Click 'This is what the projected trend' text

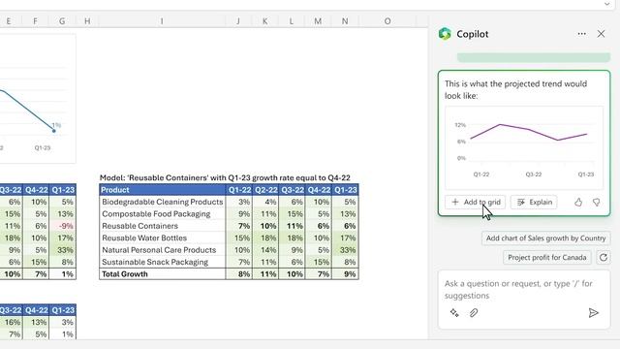(x=515, y=89)
